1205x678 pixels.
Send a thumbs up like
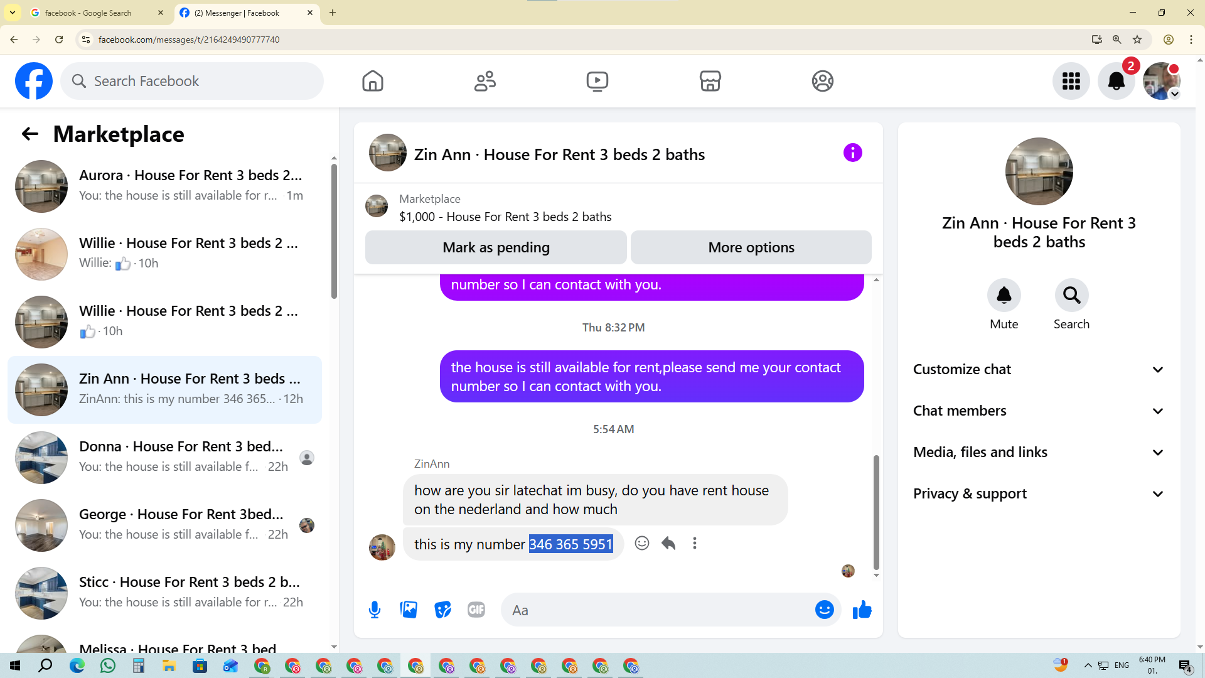pos(862,610)
